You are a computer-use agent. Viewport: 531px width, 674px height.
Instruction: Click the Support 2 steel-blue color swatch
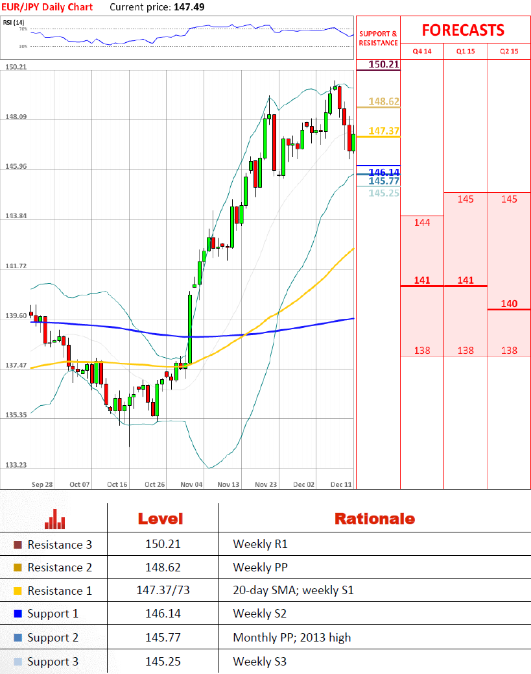[18, 638]
